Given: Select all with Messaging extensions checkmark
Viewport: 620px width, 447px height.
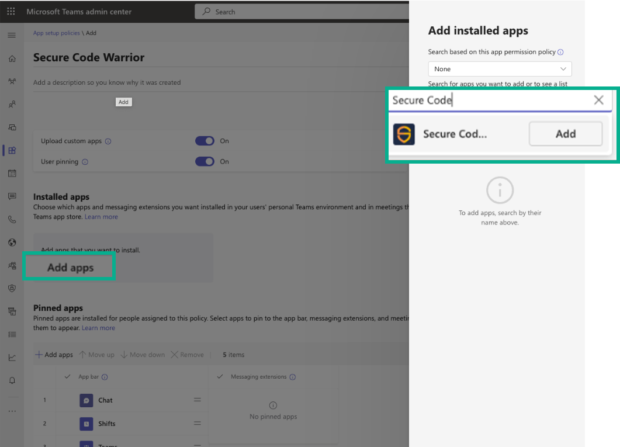Looking at the screenshot, I should pyautogui.click(x=220, y=377).
